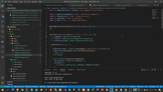163x92 pixels.
Task: Open Windows Start menu
Action: [x=3, y=90]
